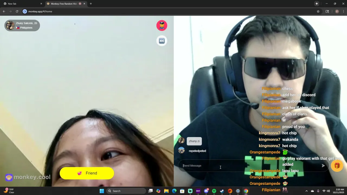Click the OneDrive cloud tray icon
The image size is (347, 195).
[312, 191]
